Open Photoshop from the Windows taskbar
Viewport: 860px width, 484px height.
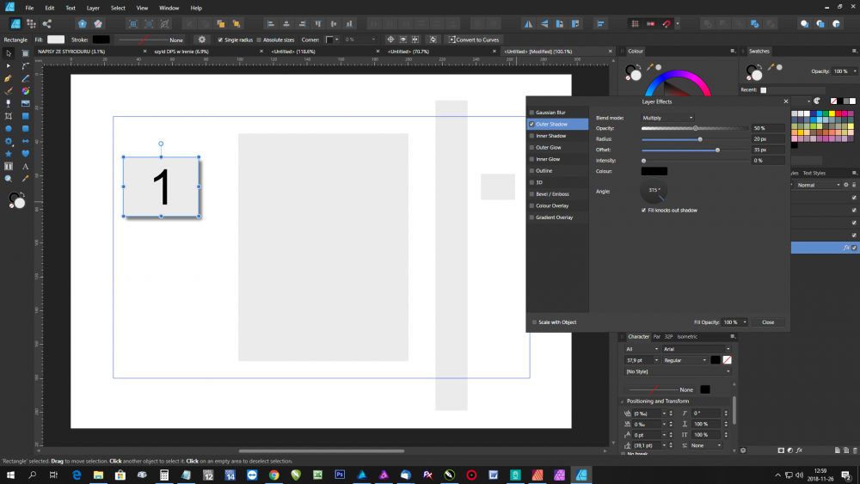340,475
